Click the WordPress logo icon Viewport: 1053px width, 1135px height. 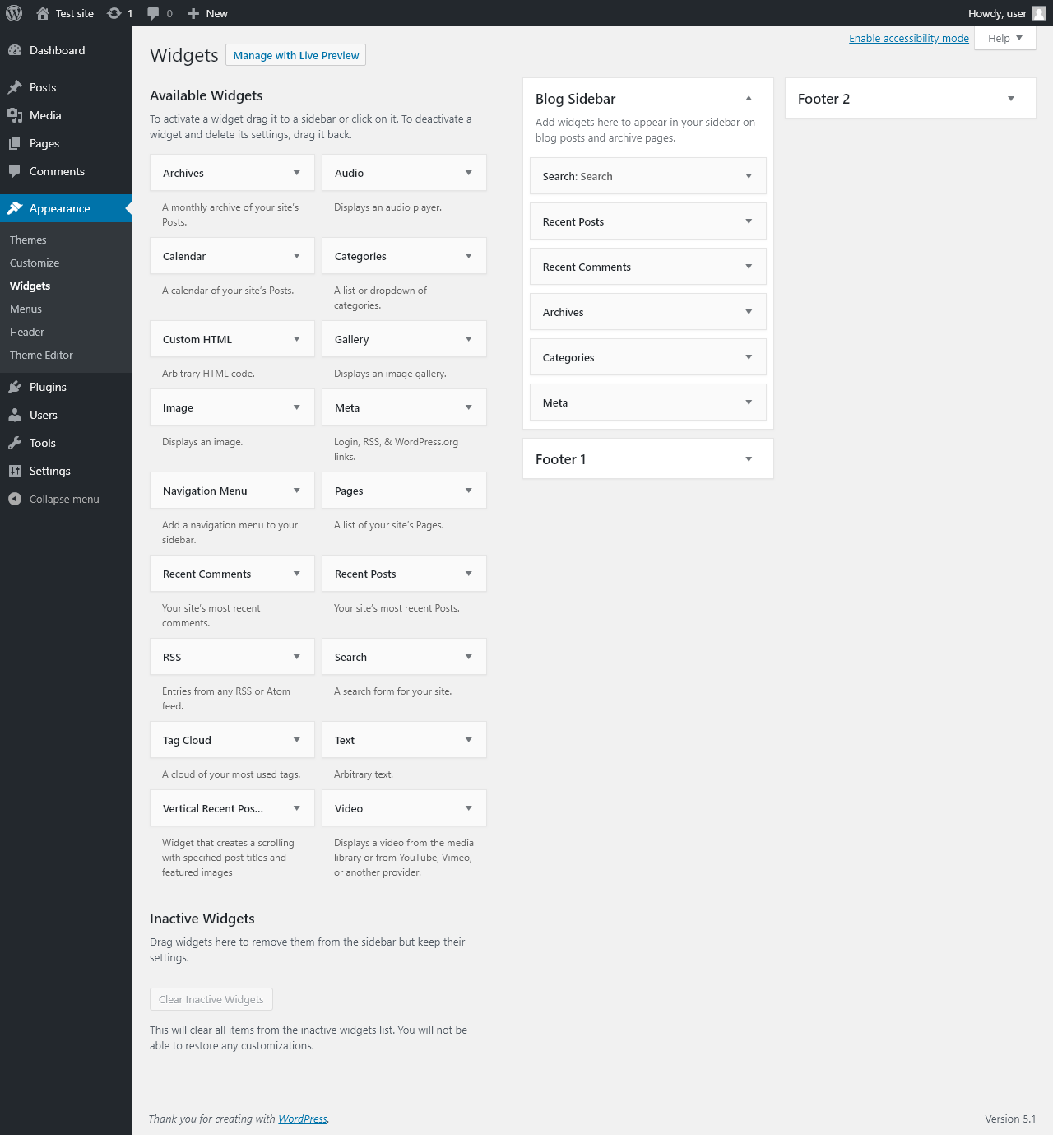(x=14, y=13)
